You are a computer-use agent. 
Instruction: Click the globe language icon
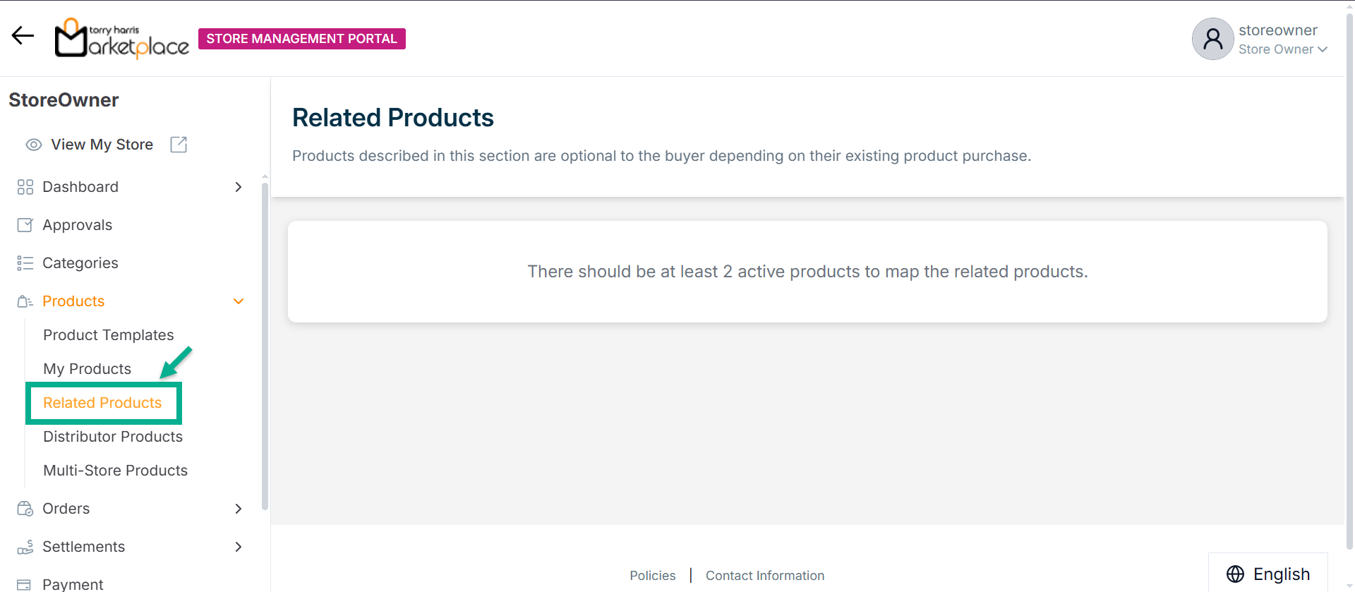[1235, 574]
